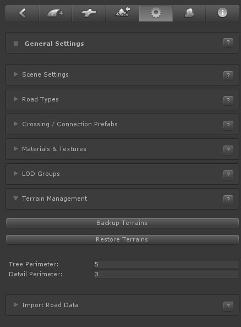Click the Tree Perimeter input field
Image resolution: width=241 pixels, height=327 pixels.
(x=166, y=264)
